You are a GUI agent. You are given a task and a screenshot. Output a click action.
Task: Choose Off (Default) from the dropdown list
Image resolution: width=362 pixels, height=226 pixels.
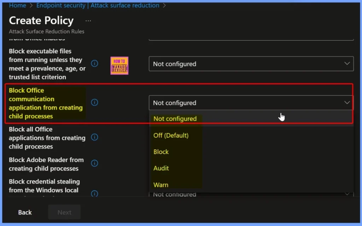tap(171, 135)
